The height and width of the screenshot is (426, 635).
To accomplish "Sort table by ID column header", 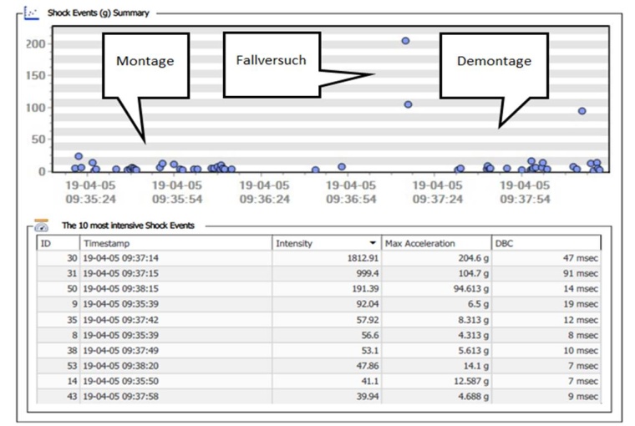I will tap(58, 243).
